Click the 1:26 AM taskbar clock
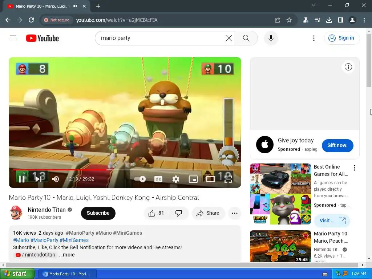The width and height of the screenshot is (372, 279). tap(359, 274)
